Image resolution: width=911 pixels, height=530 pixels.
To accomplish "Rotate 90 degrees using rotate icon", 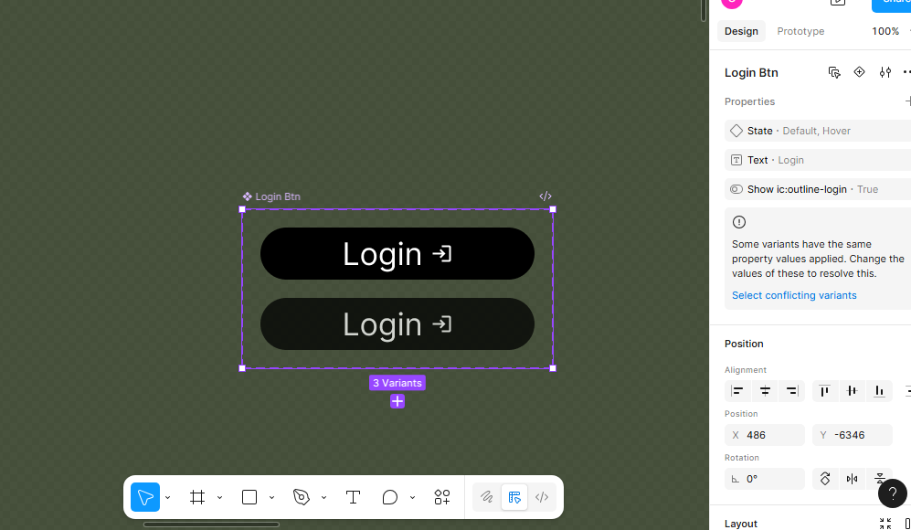I will click(x=825, y=479).
